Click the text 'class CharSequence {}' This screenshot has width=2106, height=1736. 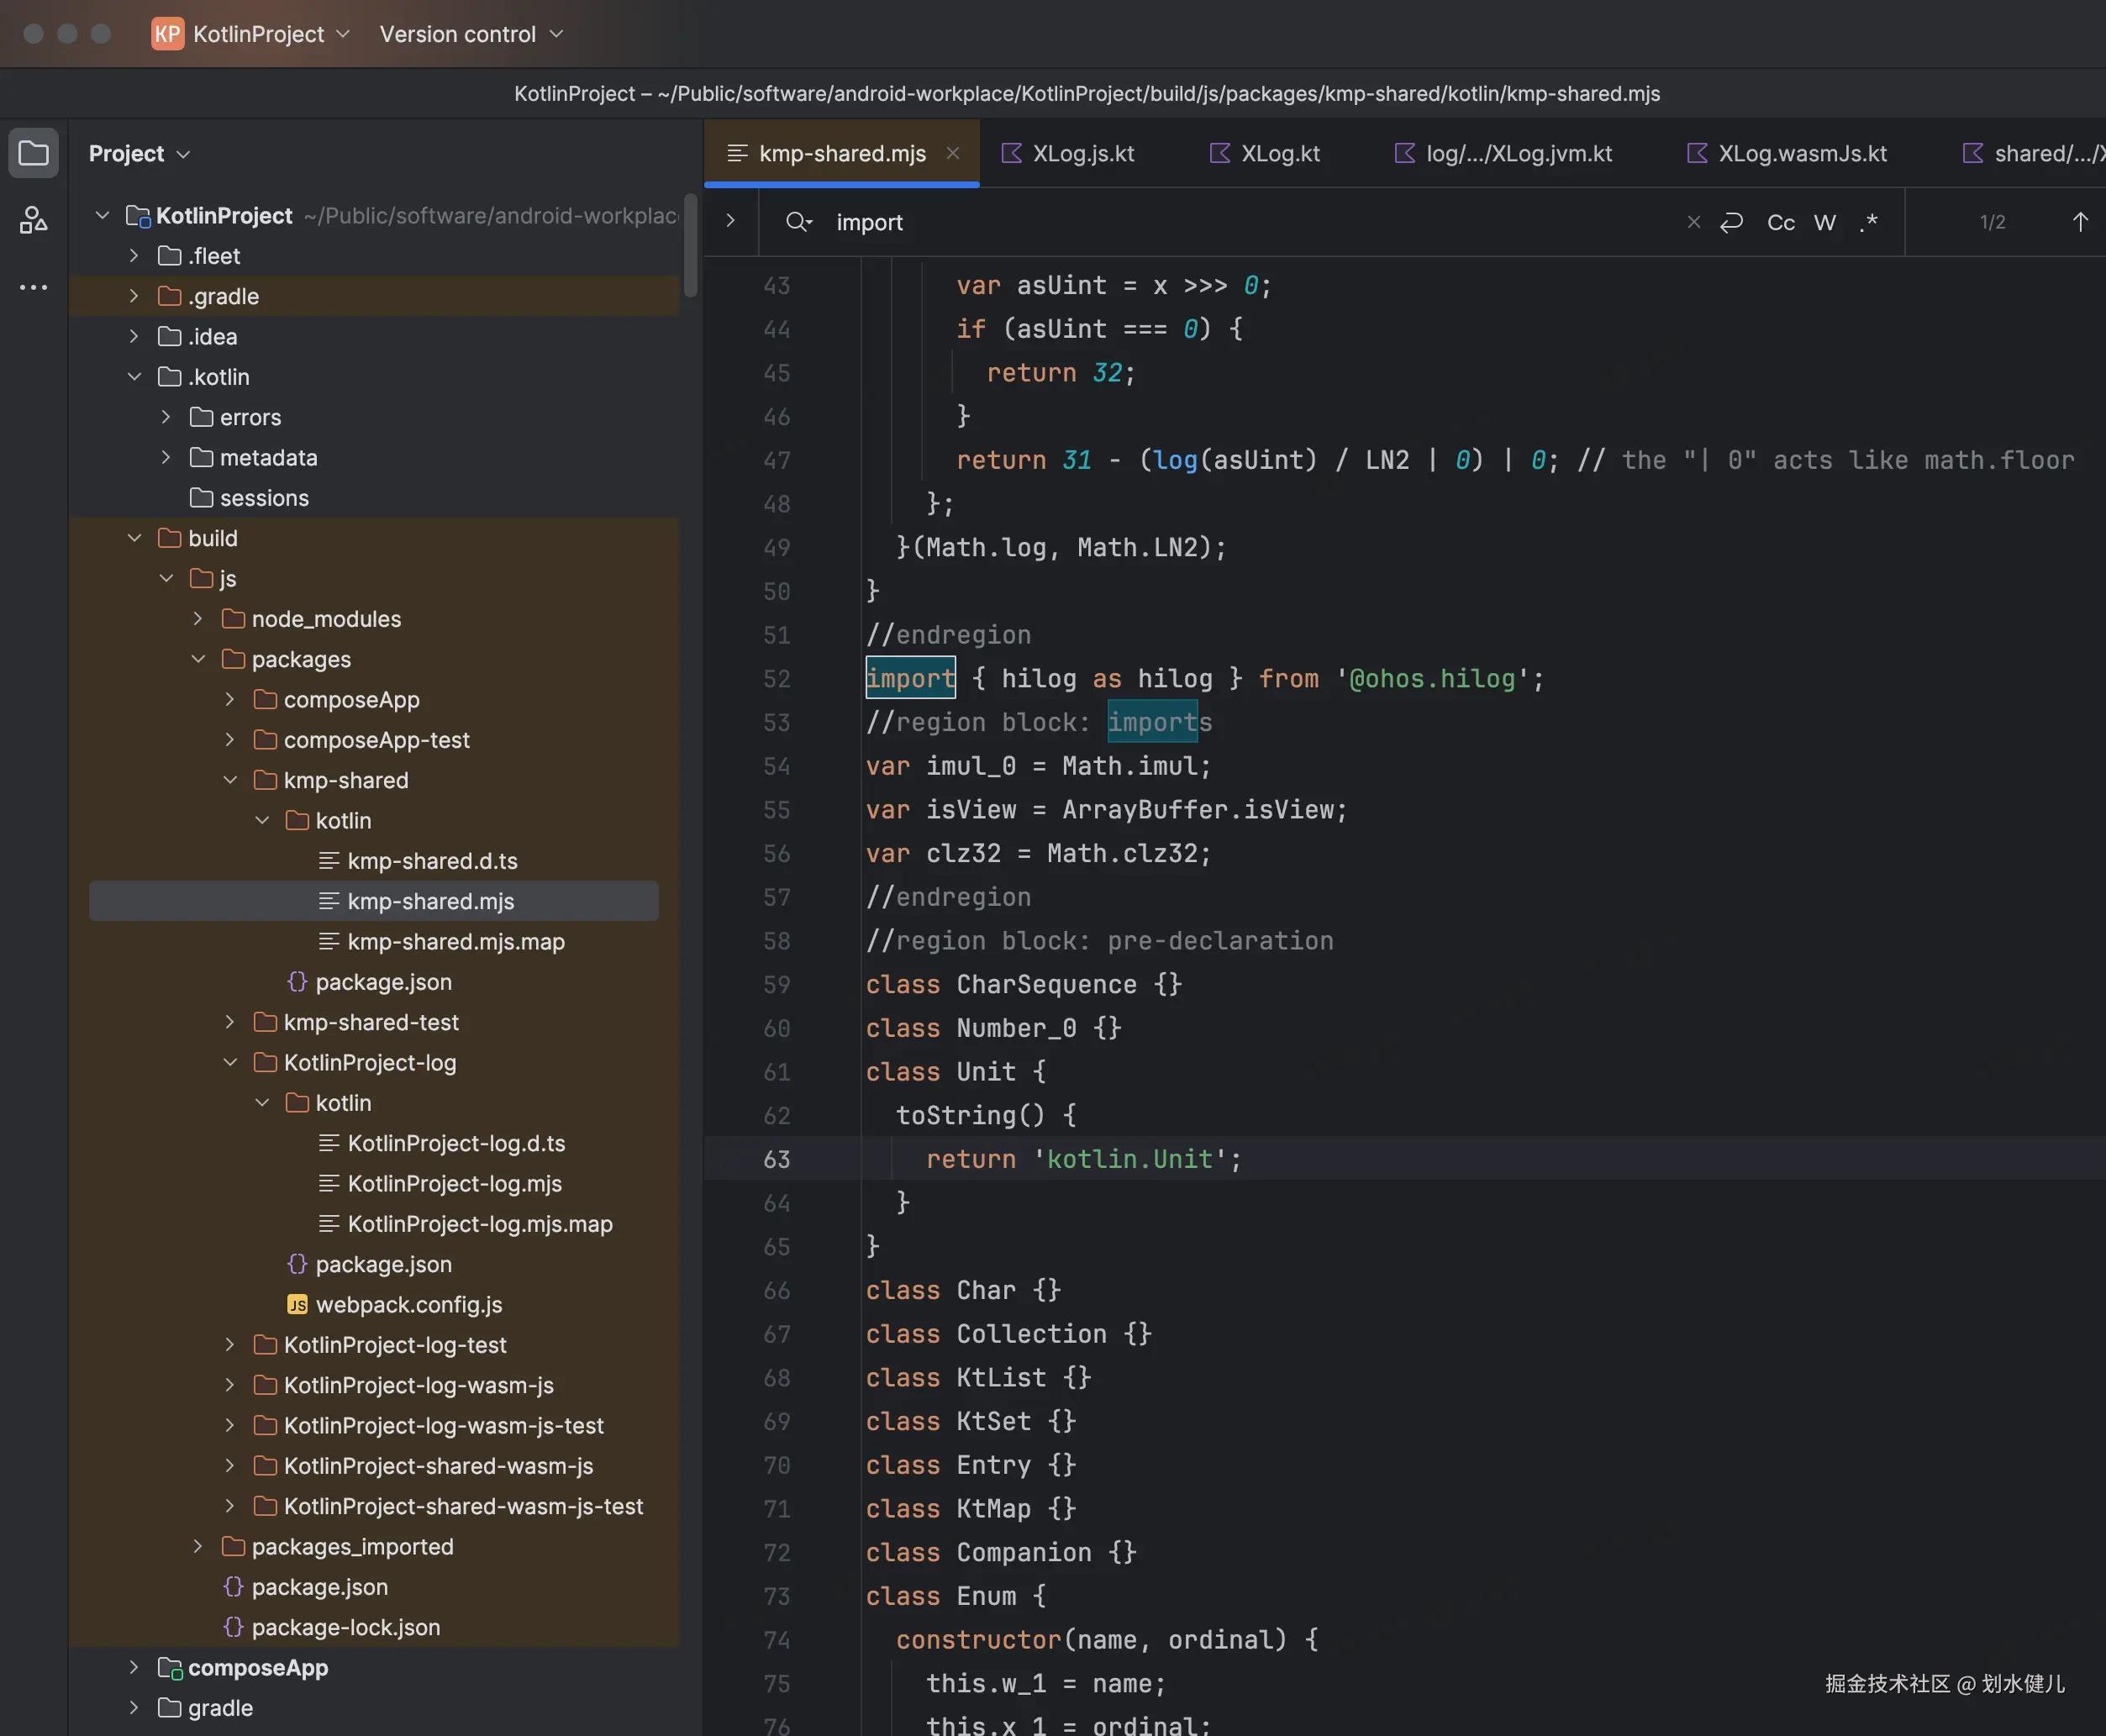[1024, 985]
